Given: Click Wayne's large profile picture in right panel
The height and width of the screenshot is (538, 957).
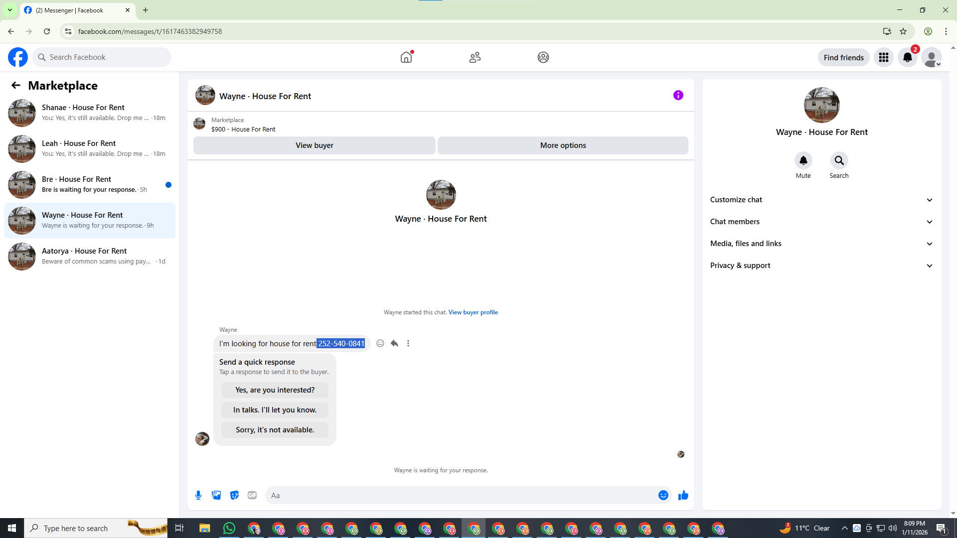Looking at the screenshot, I should pos(821,105).
